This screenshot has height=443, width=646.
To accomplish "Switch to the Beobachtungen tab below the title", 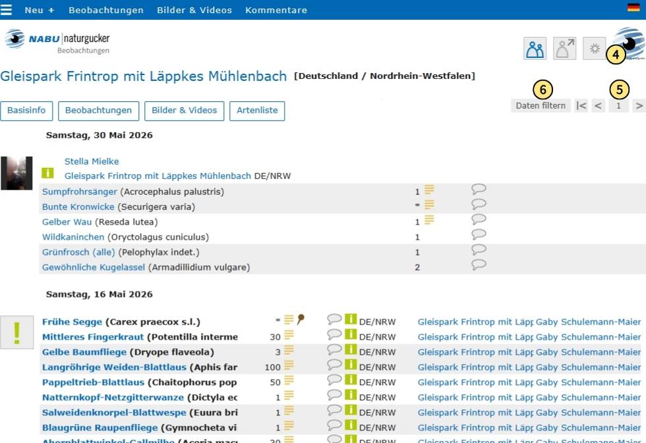I will 98,111.
